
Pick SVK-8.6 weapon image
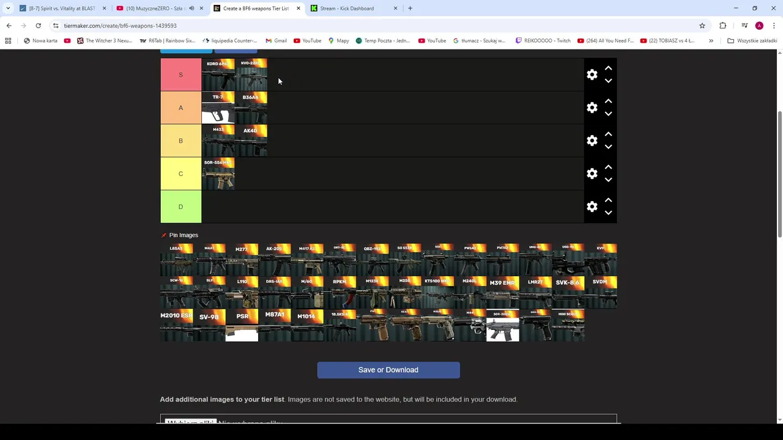(x=568, y=293)
